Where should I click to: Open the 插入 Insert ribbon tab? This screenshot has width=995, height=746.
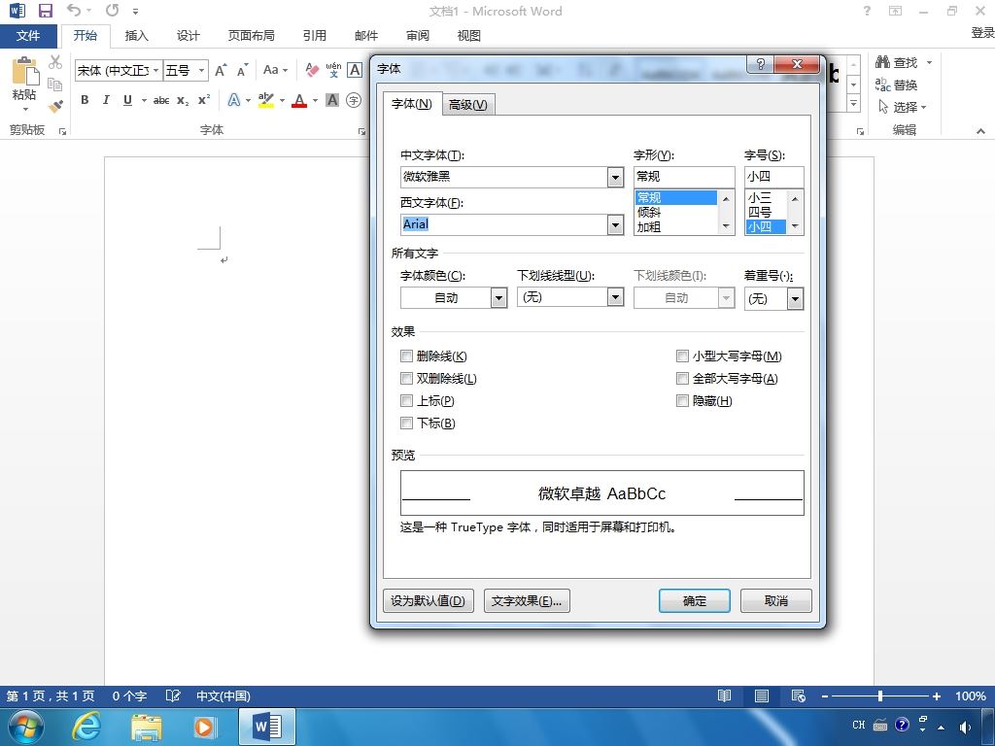coord(136,36)
